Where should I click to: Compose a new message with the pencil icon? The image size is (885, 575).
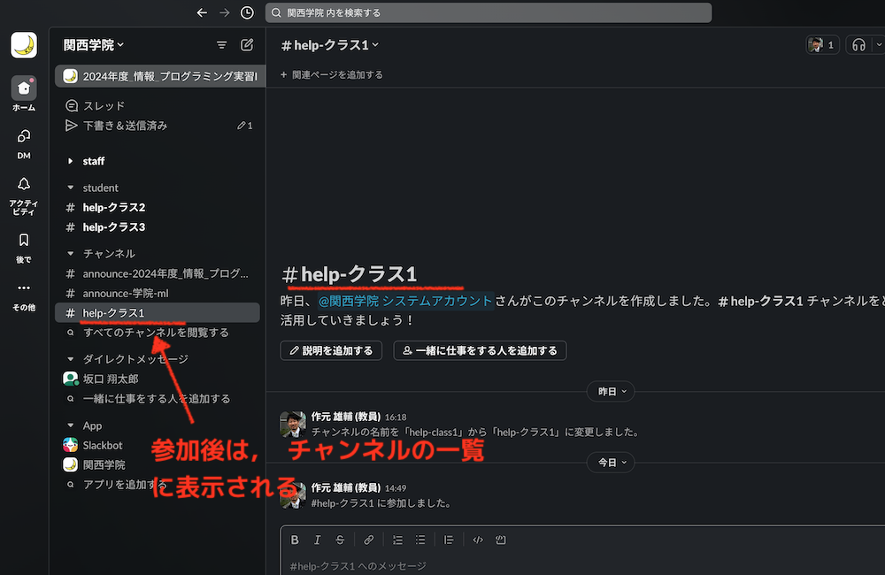pos(246,44)
